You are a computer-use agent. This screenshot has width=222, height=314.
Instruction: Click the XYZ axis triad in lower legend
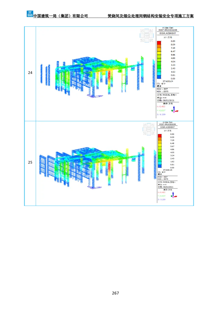(174, 195)
